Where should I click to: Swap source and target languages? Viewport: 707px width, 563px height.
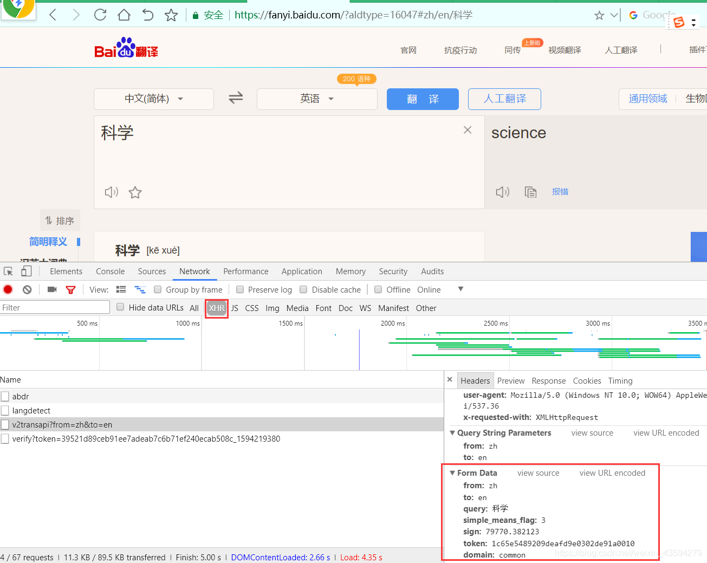pos(236,98)
